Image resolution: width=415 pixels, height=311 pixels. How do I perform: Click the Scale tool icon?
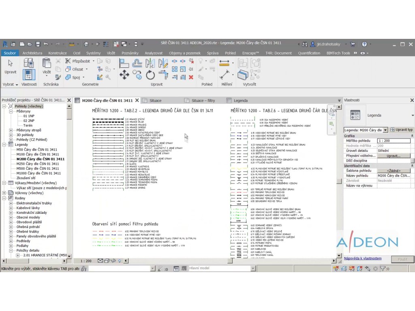[183, 69]
